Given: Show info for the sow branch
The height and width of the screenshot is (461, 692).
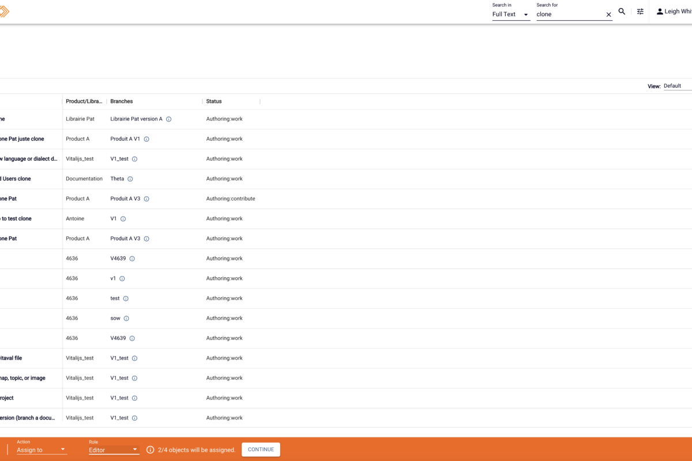Looking at the screenshot, I should coord(126,318).
